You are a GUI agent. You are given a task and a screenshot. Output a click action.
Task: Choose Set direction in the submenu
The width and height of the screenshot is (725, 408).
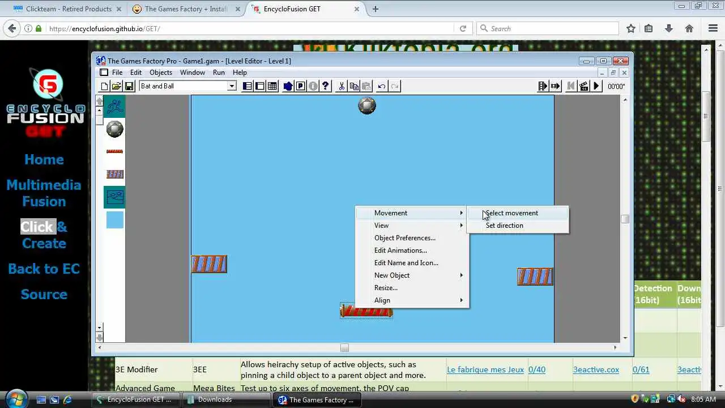518,226
